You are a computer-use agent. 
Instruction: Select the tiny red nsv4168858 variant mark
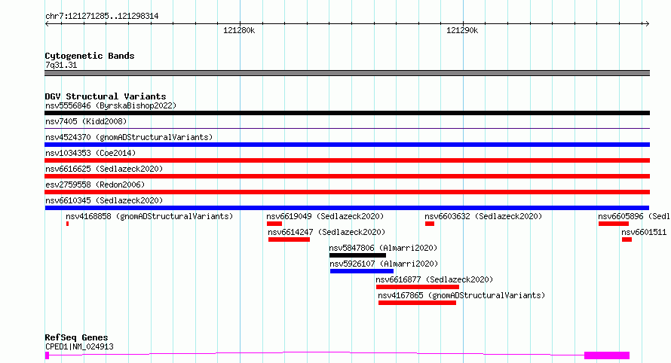[67, 224]
